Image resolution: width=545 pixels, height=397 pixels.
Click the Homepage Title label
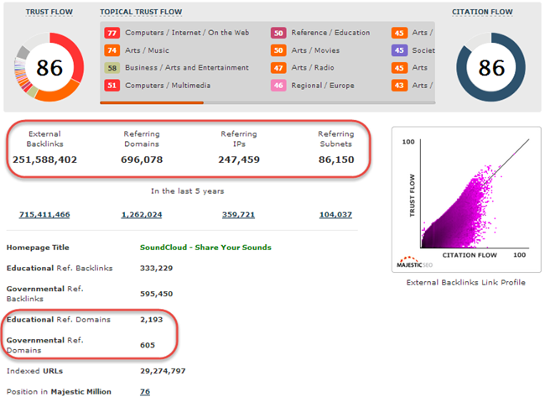(38, 248)
